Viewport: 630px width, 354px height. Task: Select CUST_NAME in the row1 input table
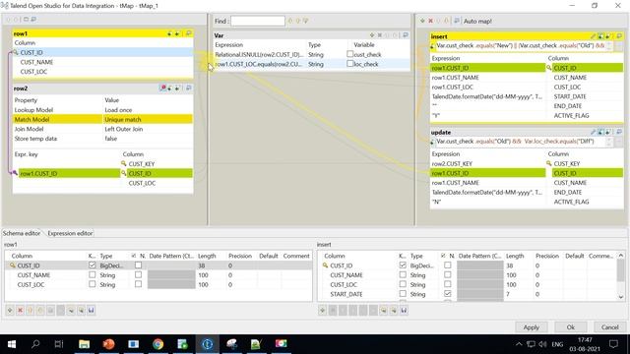[x=36, y=62]
